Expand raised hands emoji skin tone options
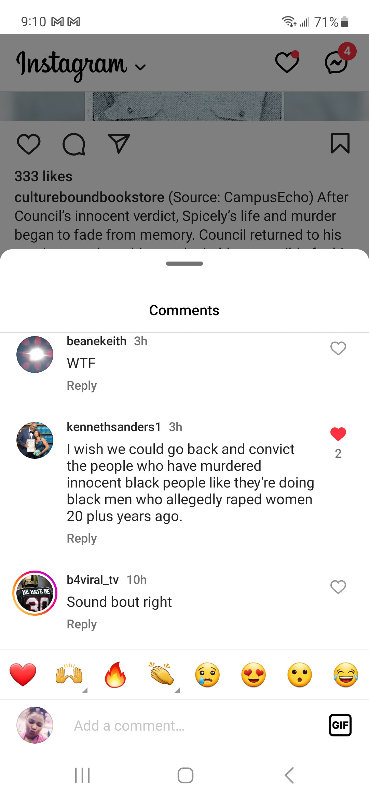The height and width of the screenshot is (800, 369). click(85, 690)
